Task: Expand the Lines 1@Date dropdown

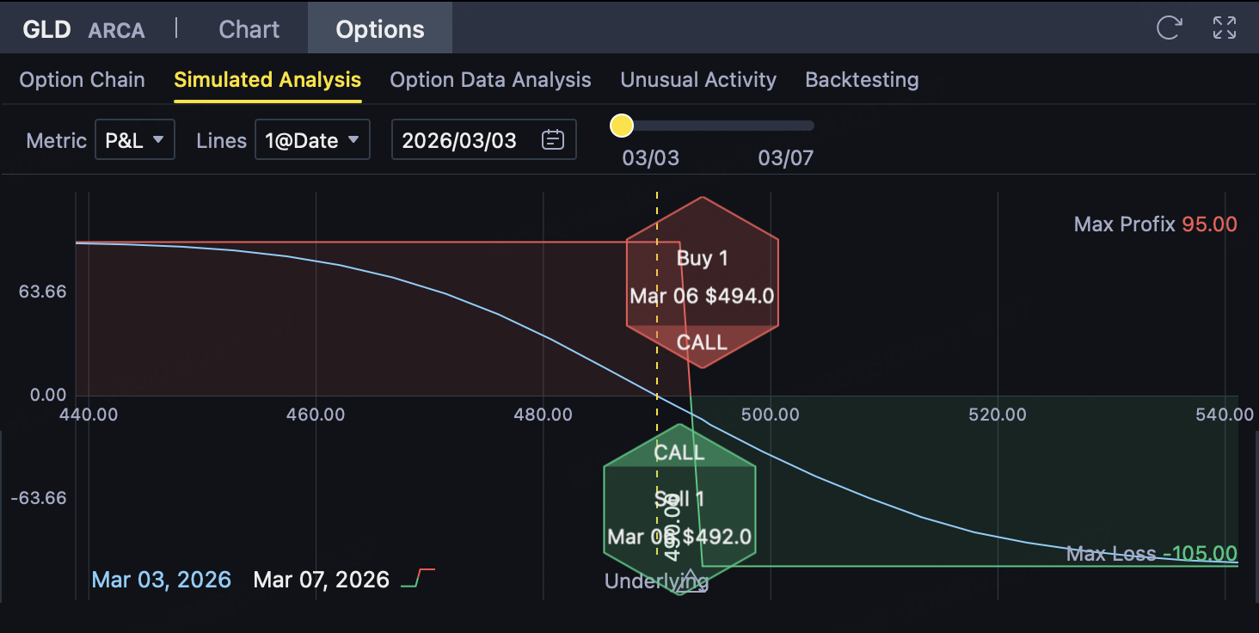Action: [x=312, y=140]
